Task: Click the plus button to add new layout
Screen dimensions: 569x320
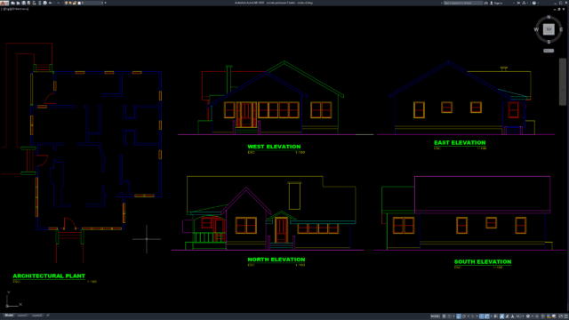Action: tap(48, 316)
